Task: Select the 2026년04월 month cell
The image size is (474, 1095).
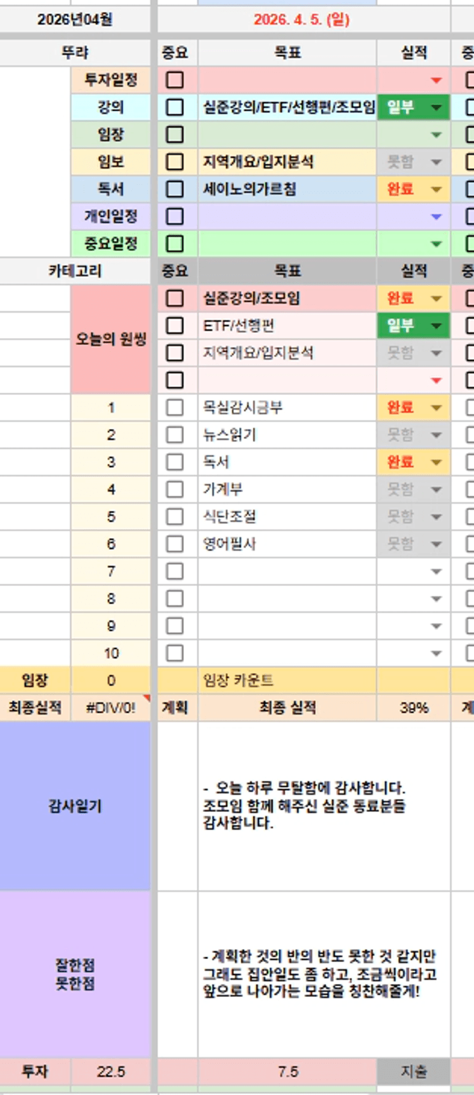Action: pos(75,20)
